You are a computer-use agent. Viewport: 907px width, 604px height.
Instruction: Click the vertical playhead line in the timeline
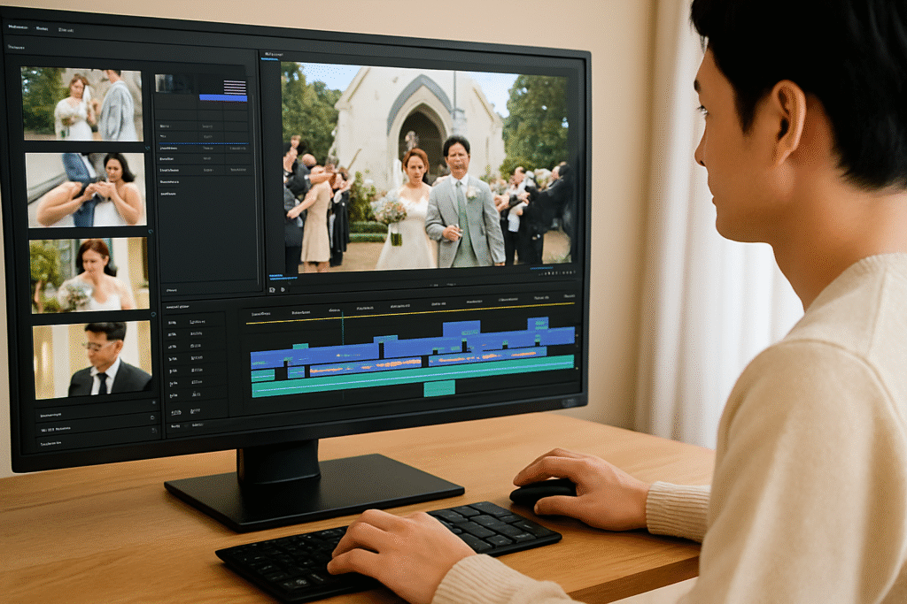coord(343,329)
